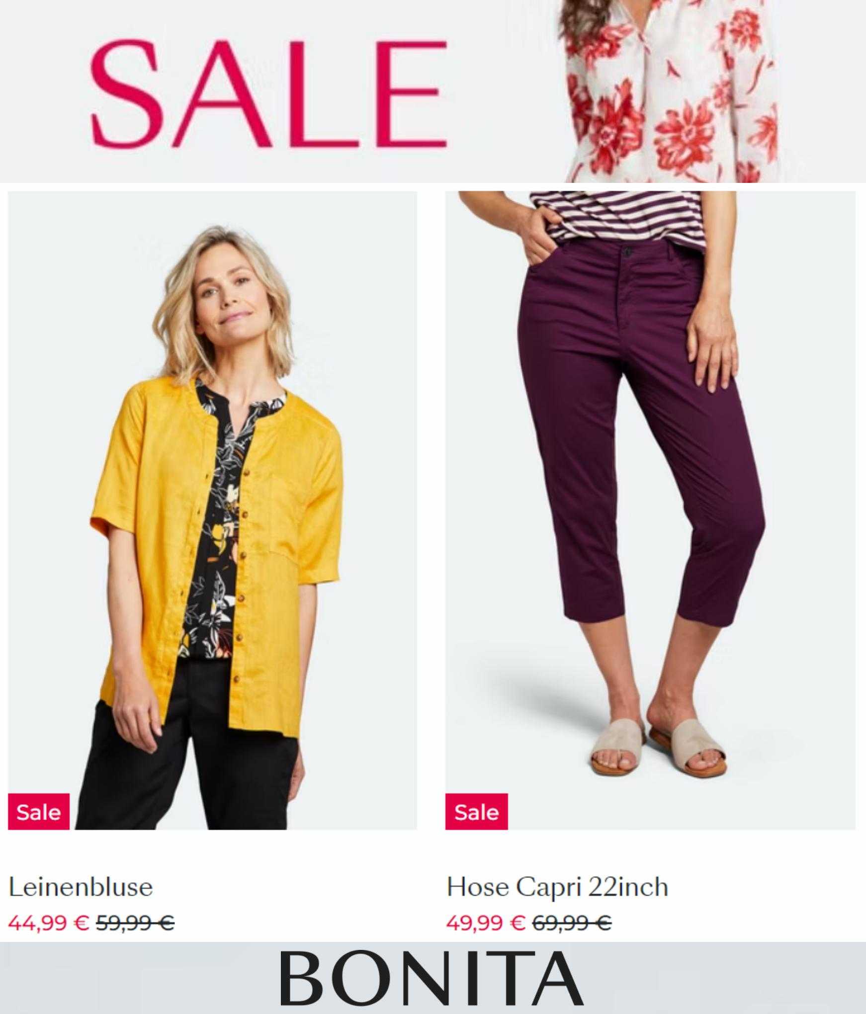Click the crossed-out 59,99 € price

(135, 923)
